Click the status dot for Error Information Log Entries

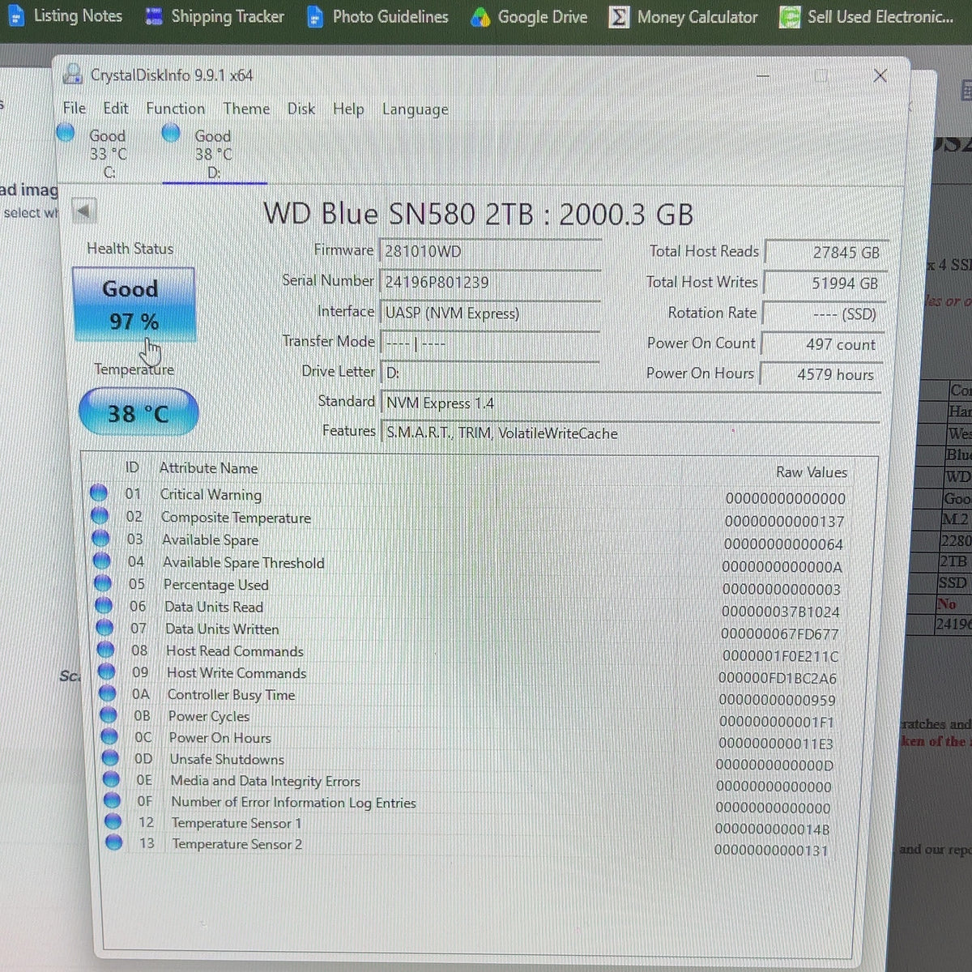(113, 800)
